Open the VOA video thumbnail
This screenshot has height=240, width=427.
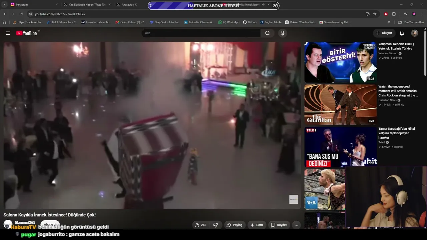pos(325,189)
